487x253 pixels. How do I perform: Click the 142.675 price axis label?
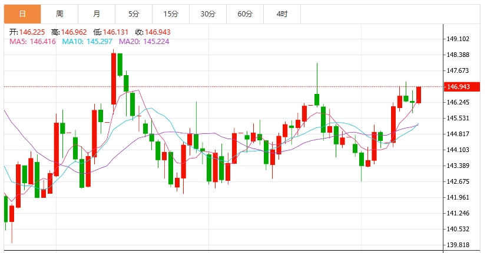click(458, 181)
